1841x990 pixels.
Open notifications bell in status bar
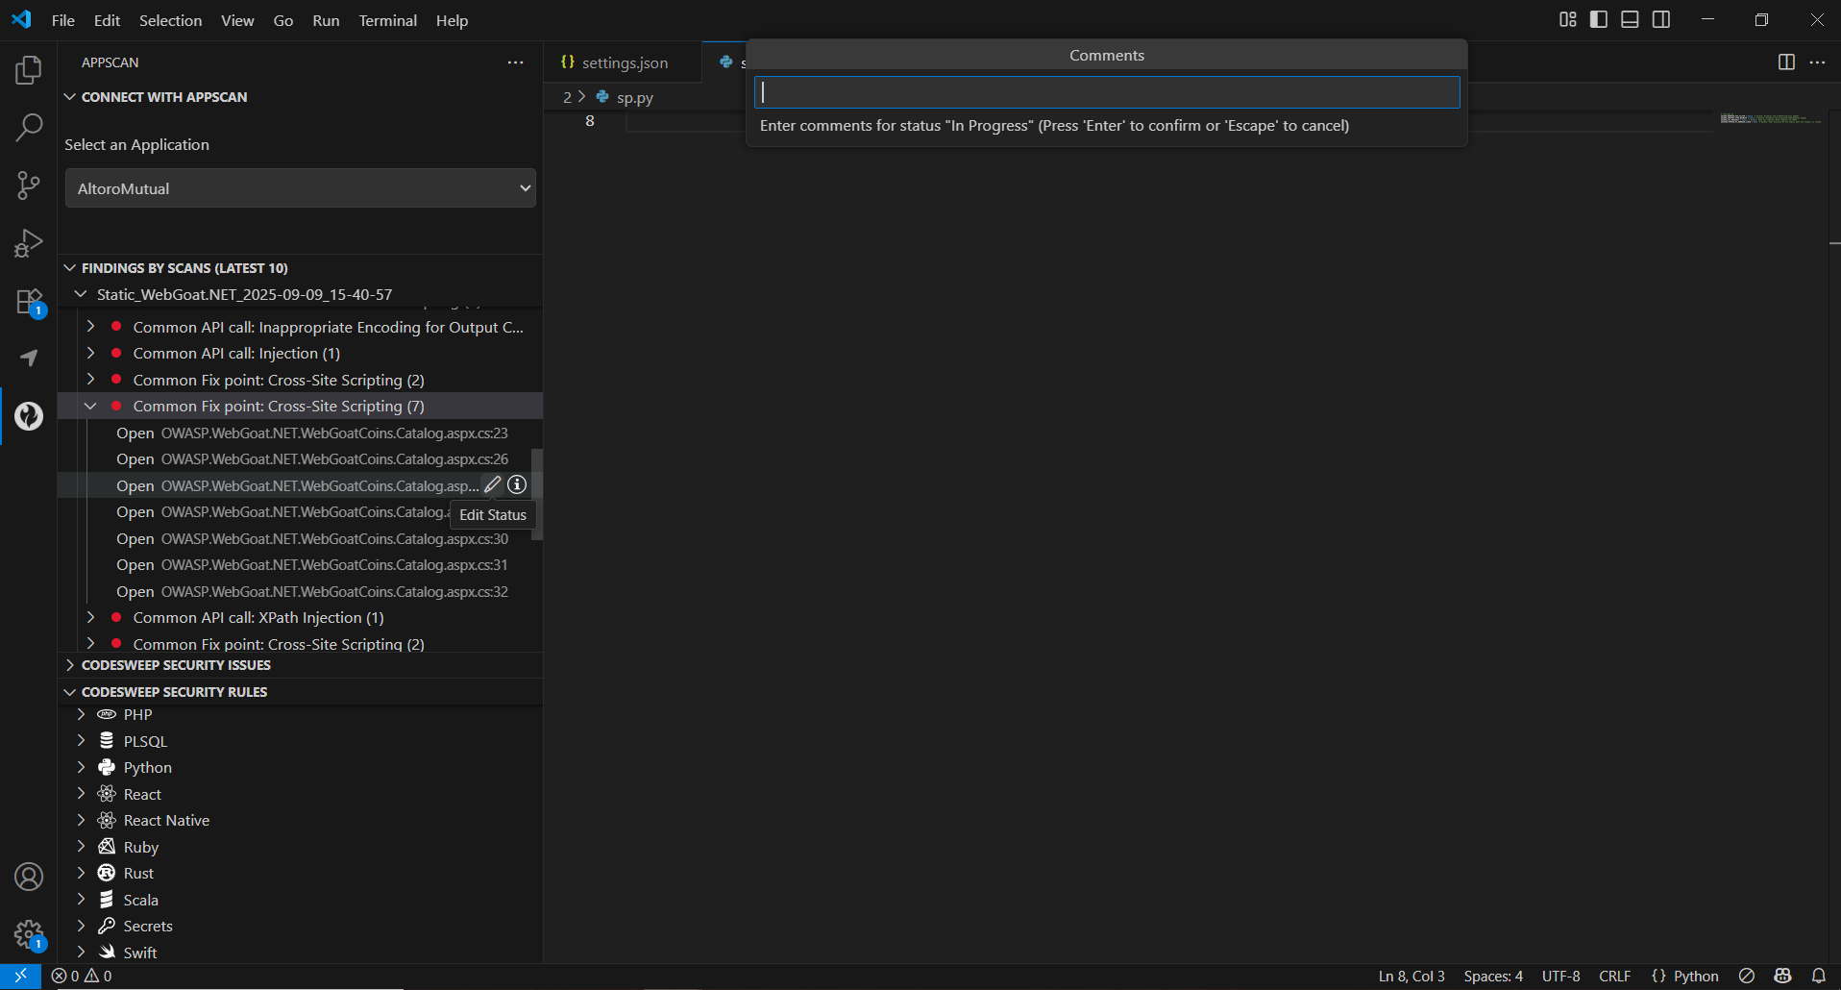coord(1818,976)
